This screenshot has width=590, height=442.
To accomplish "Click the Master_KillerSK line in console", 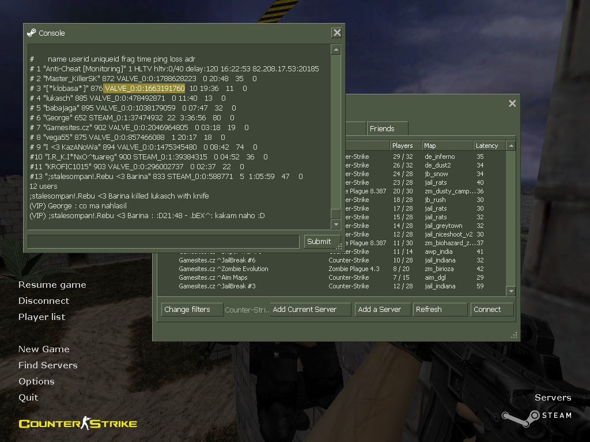I will (x=143, y=78).
